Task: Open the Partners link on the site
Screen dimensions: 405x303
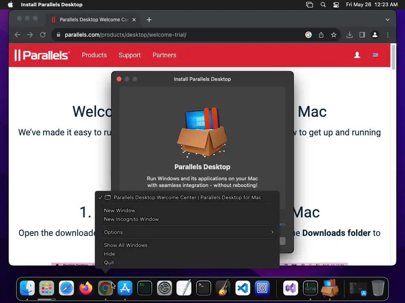Action: (164, 55)
